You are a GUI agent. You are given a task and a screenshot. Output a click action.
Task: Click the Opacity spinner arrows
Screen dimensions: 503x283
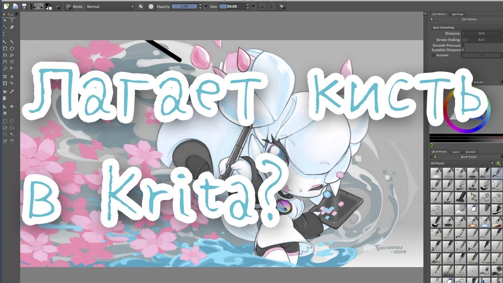(x=200, y=7)
